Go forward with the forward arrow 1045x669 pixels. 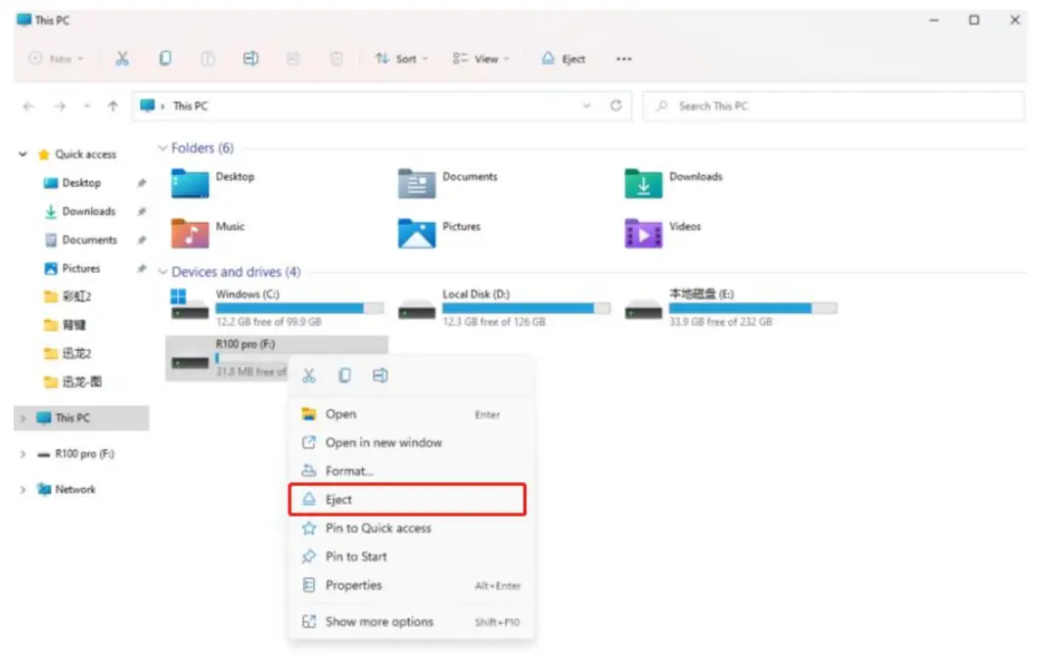60,106
